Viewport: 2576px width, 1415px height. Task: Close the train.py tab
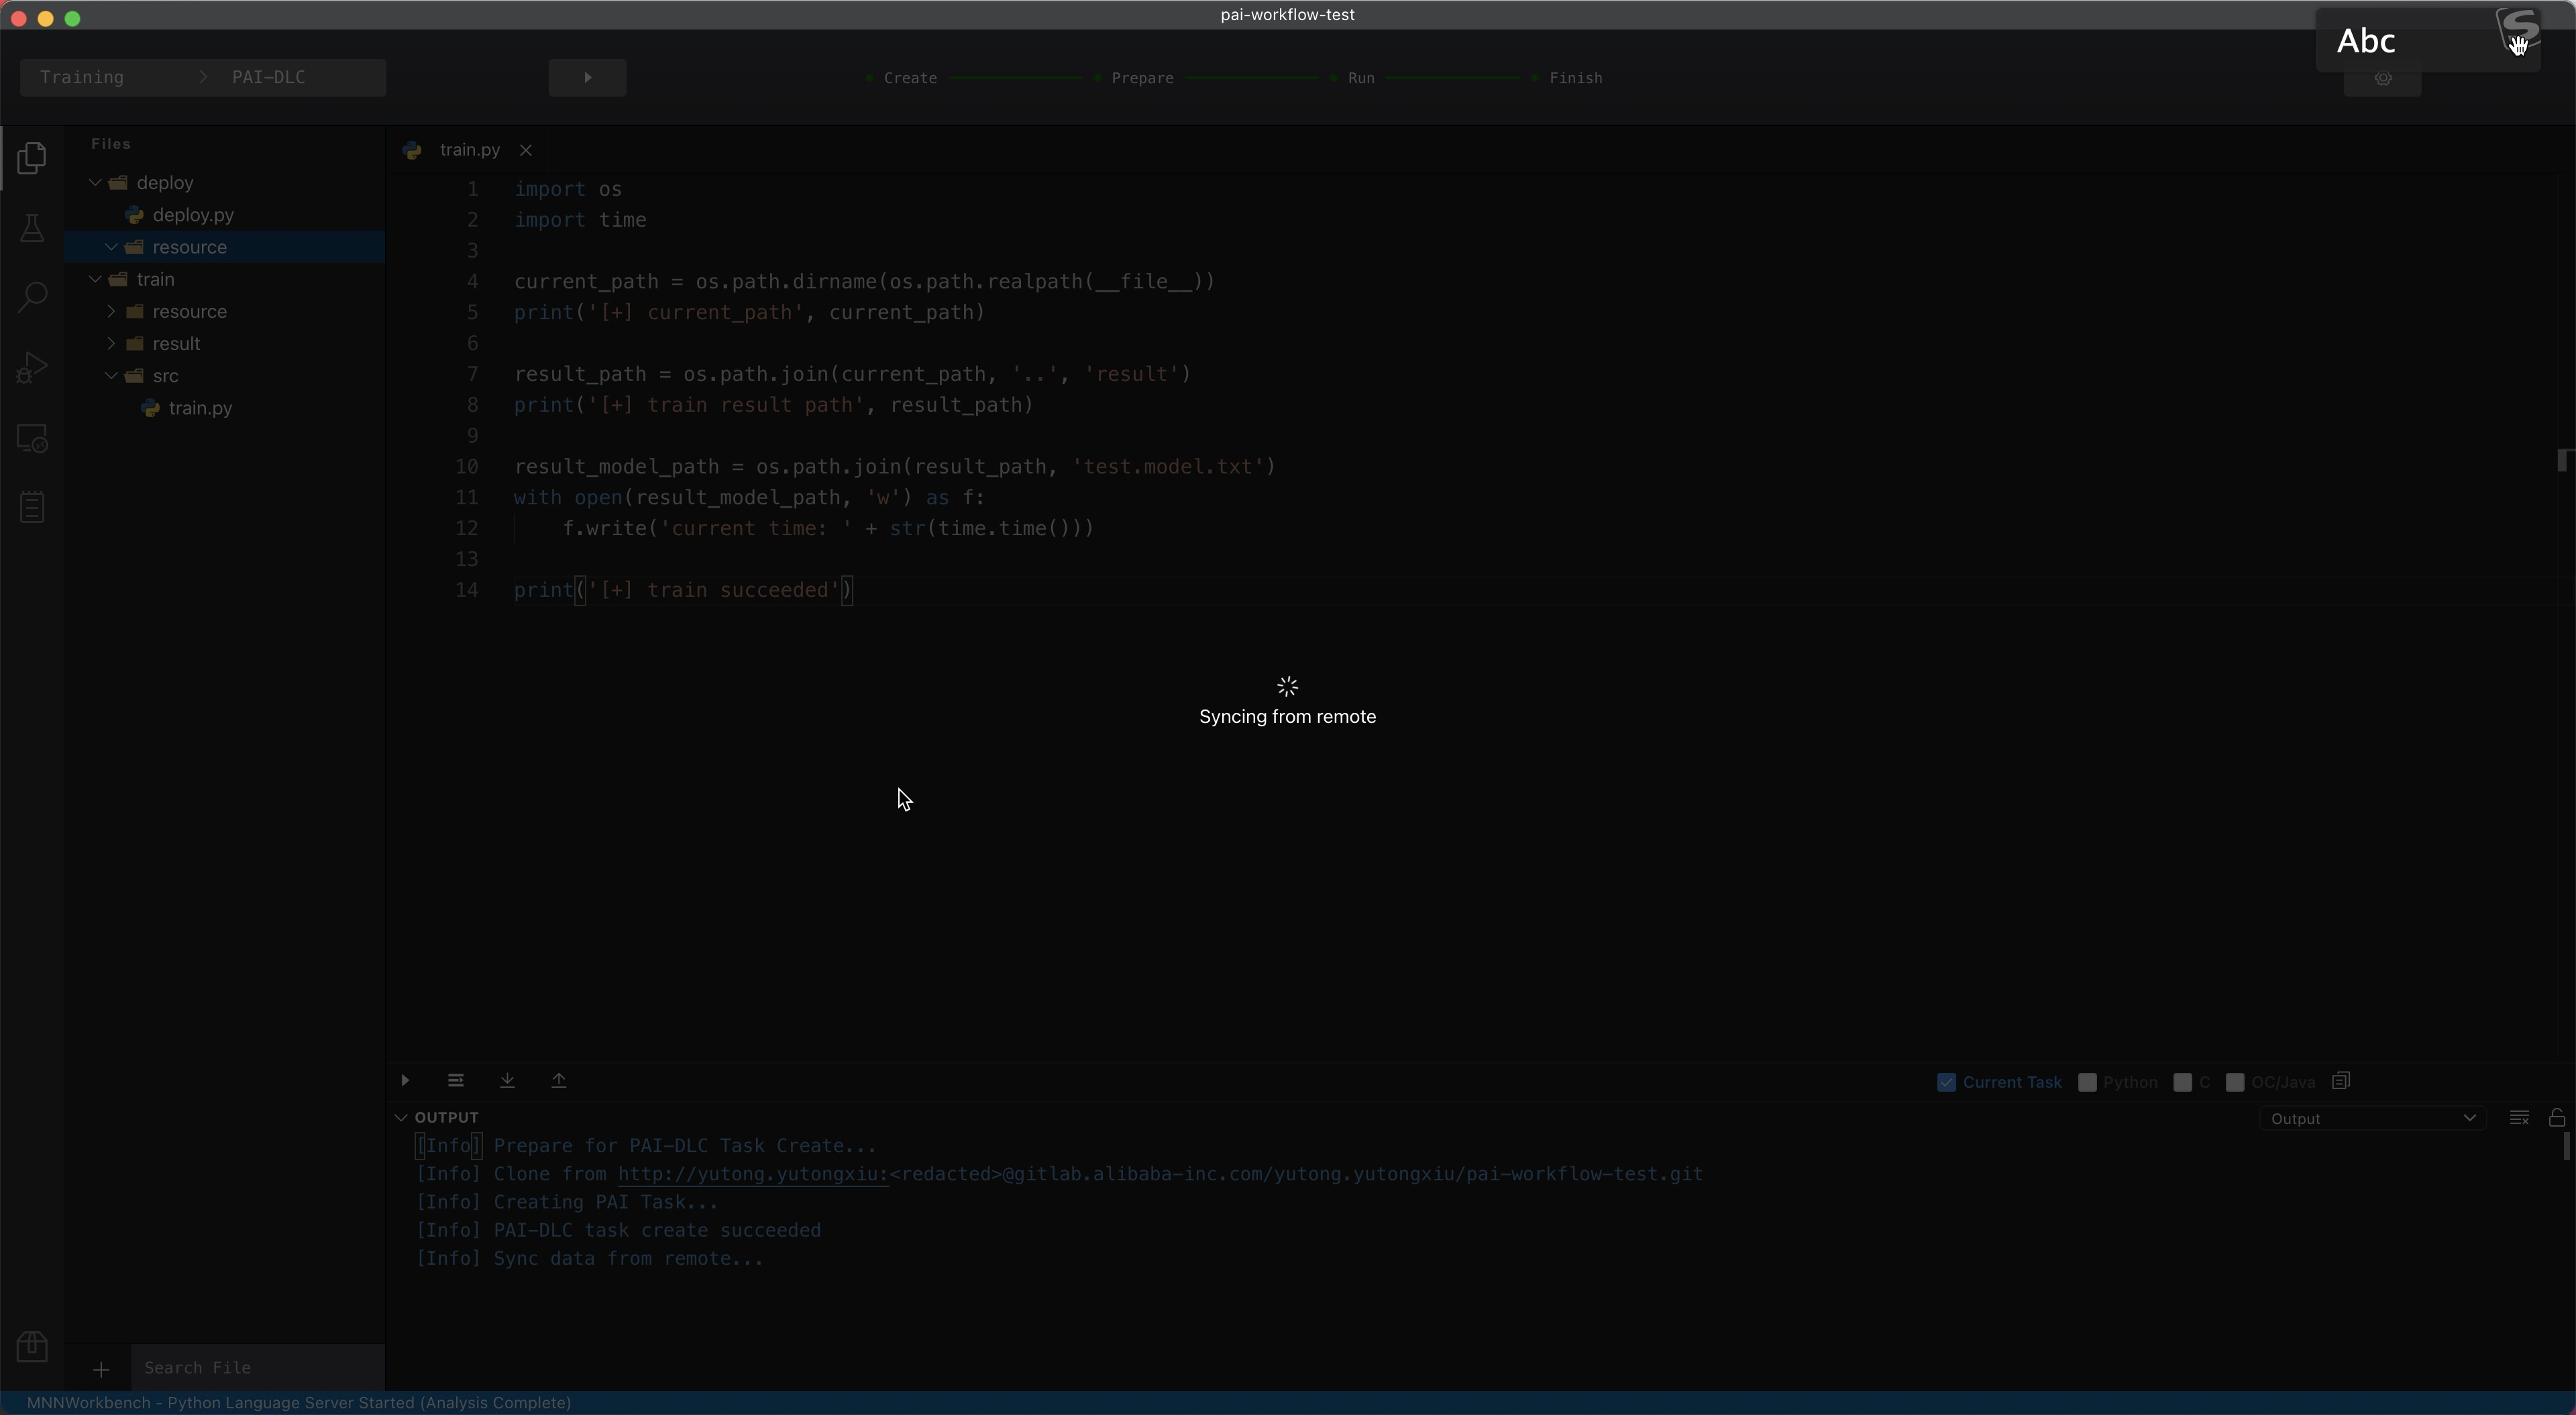pos(526,150)
